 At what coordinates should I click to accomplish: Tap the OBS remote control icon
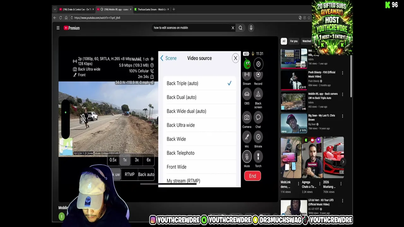point(247,94)
